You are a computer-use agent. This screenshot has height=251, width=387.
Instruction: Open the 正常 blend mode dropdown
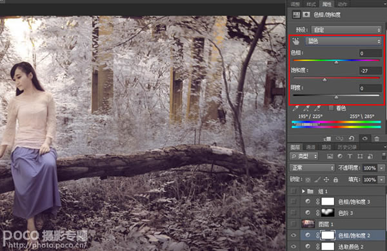[312, 168]
